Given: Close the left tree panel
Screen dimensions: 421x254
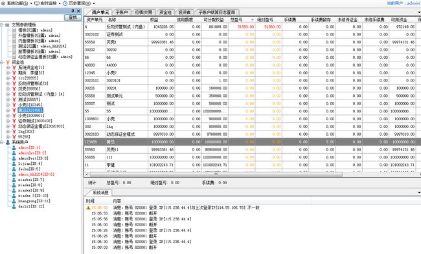Looking at the screenshot, I should 78,11.
